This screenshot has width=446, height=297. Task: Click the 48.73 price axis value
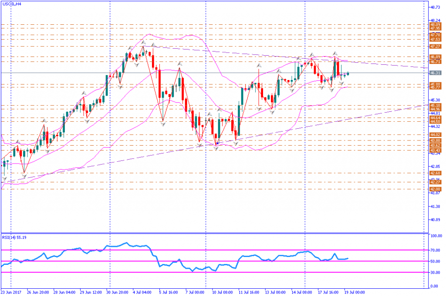(436, 7)
